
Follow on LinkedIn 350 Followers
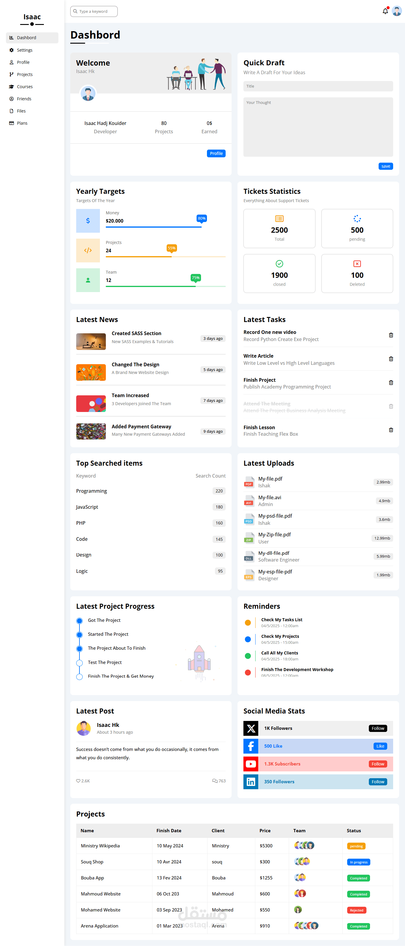coord(378,782)
